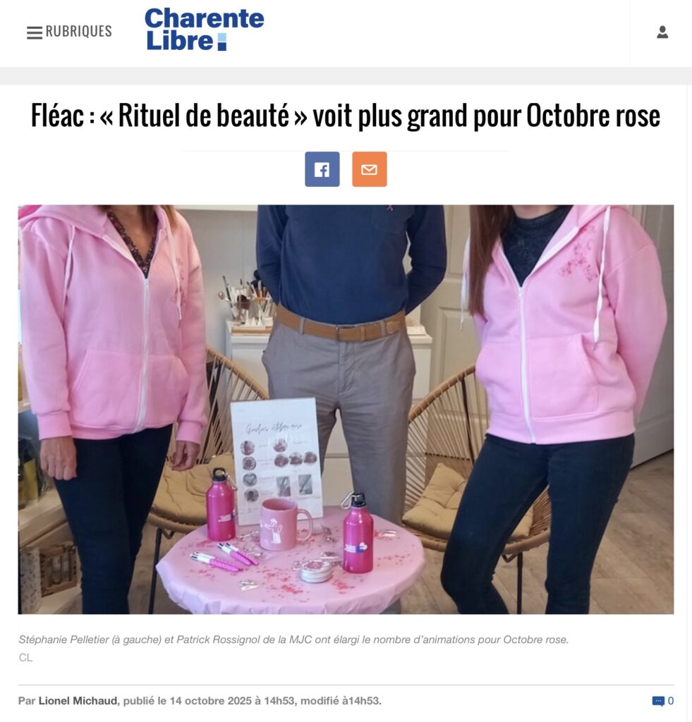Click the photo caption mentioning Stéphanie Pelletier
The image size is (692, 722).
pyautogui.click(x=293, y=640)
